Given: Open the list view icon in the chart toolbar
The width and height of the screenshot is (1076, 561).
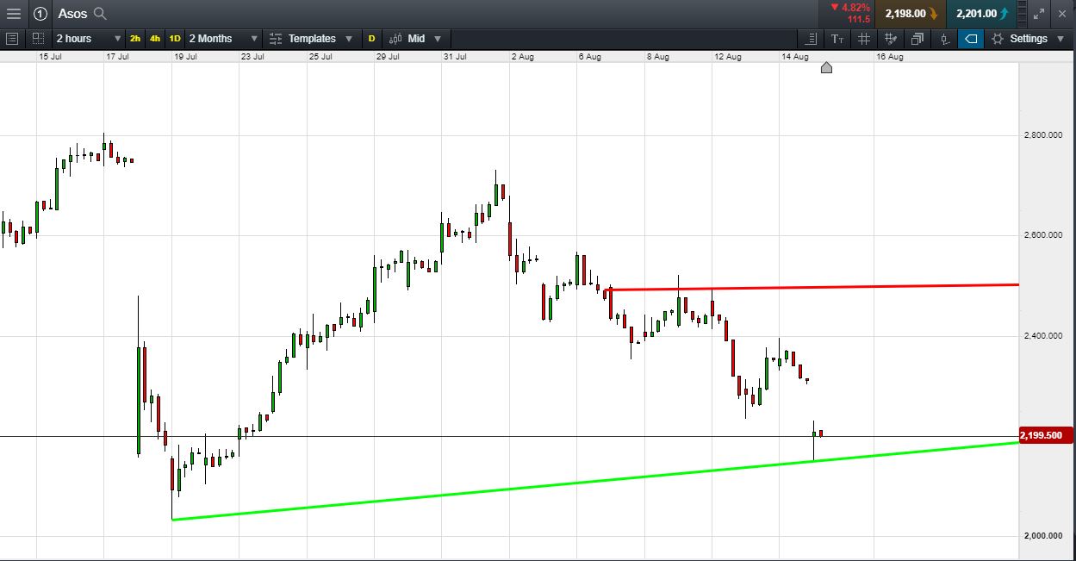Looking at the screenshot, I should pos(12,39).
